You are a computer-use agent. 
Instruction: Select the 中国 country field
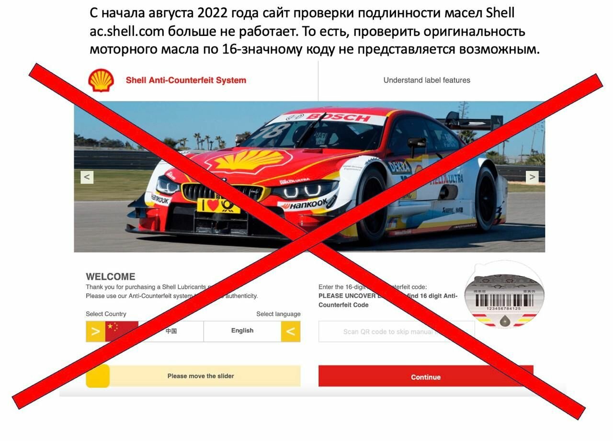(x=171, y=331)
